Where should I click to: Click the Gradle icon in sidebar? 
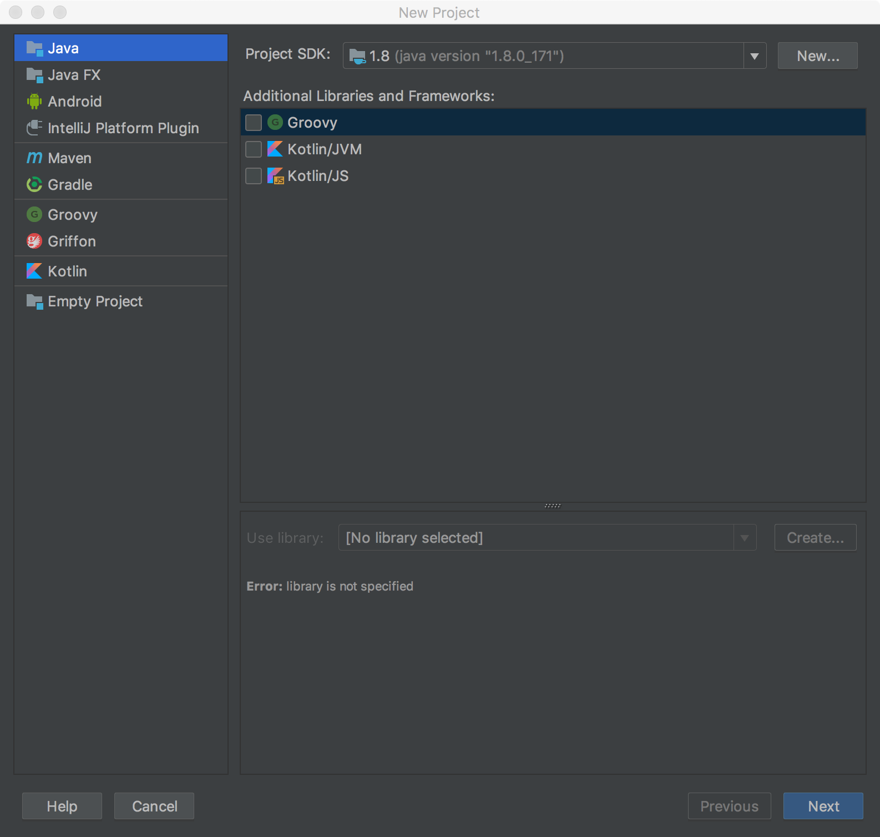coord(34,185)
